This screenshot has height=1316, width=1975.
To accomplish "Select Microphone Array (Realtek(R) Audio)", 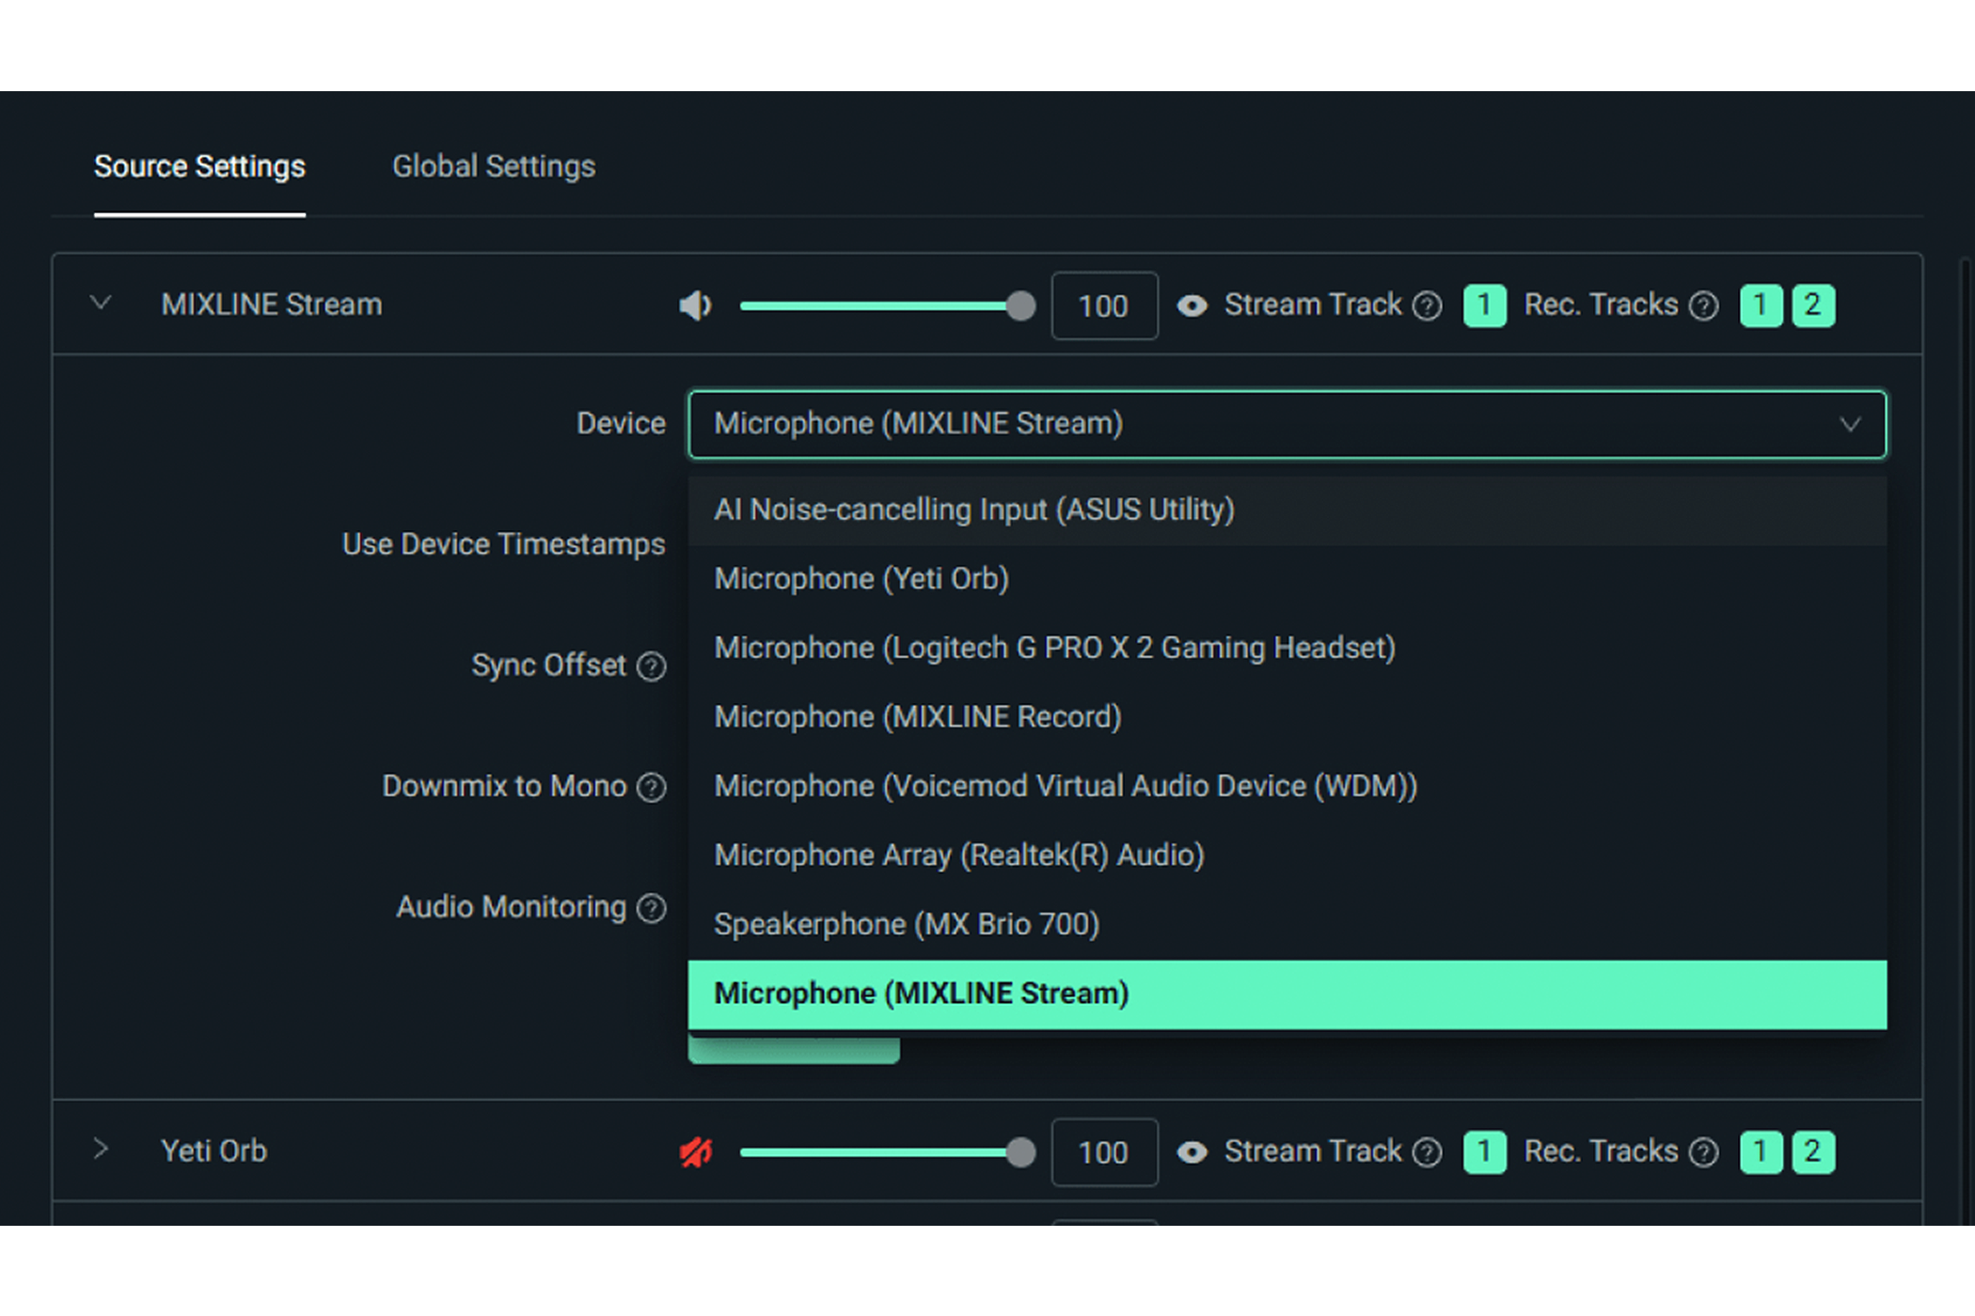I will pyautogui.click(x=1288, y=855).
